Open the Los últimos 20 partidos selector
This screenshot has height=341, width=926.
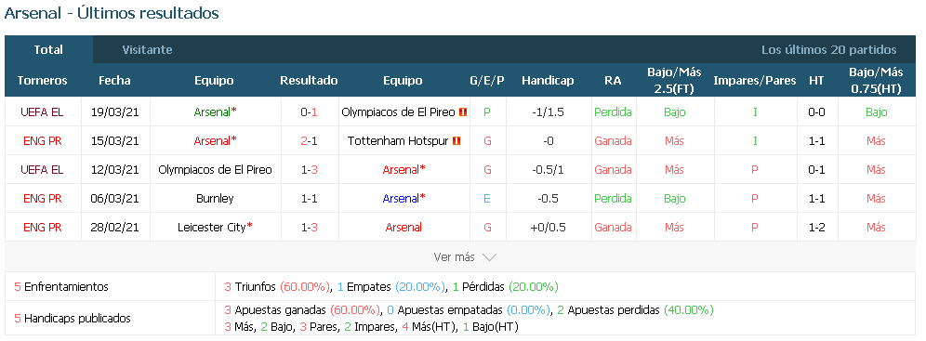(x=828, y=50)
